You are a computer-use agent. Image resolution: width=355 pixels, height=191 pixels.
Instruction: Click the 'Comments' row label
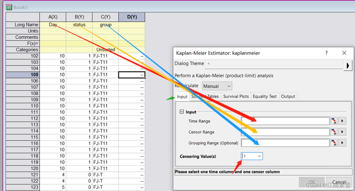tap(23, 37)
